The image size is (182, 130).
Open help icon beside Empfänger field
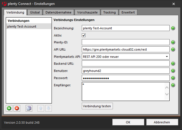(173, 85)
